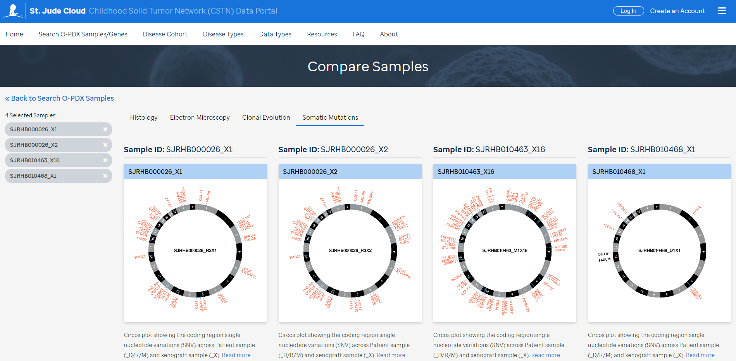This screenshot has width=736, height=361.
Task: Click the Log In button
Action: pyautogui.click(x=628, y=11)
